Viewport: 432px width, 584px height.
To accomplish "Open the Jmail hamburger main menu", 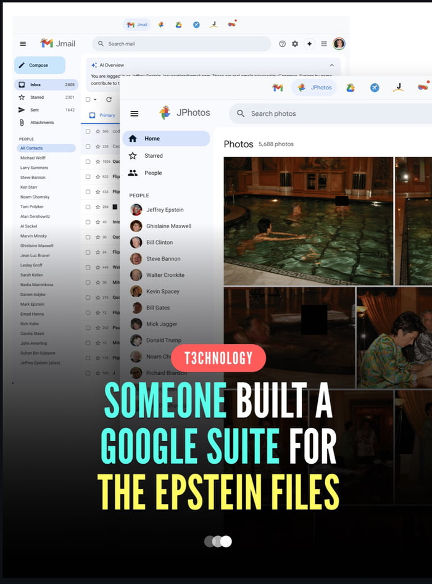I will (23, 44).
